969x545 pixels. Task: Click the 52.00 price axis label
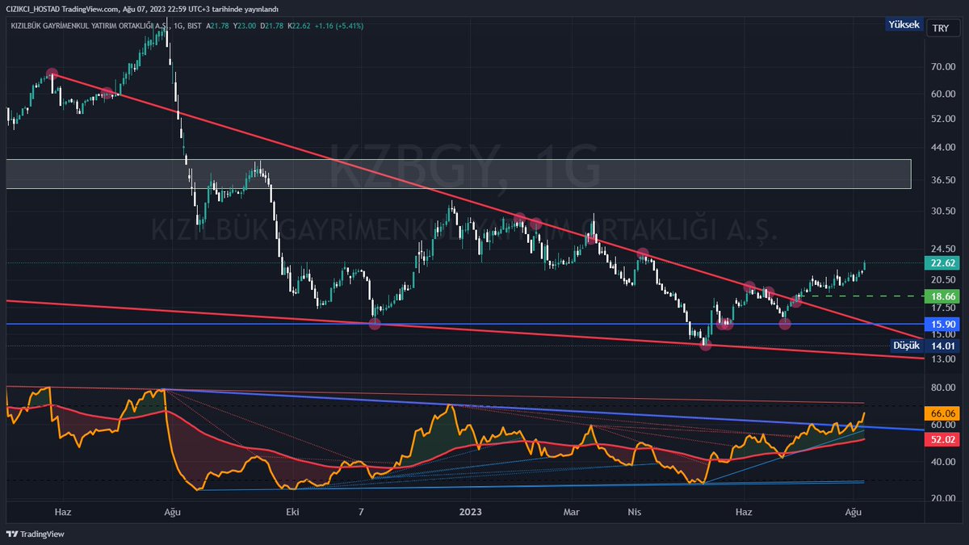[943, 119]
